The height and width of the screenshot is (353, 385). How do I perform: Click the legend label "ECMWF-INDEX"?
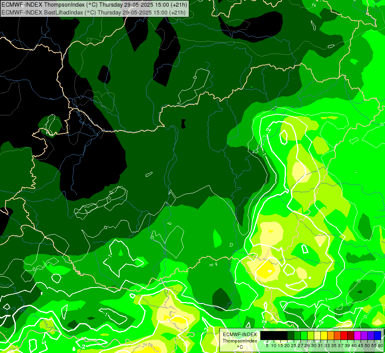pyautogui.click(x=239, y=335)
